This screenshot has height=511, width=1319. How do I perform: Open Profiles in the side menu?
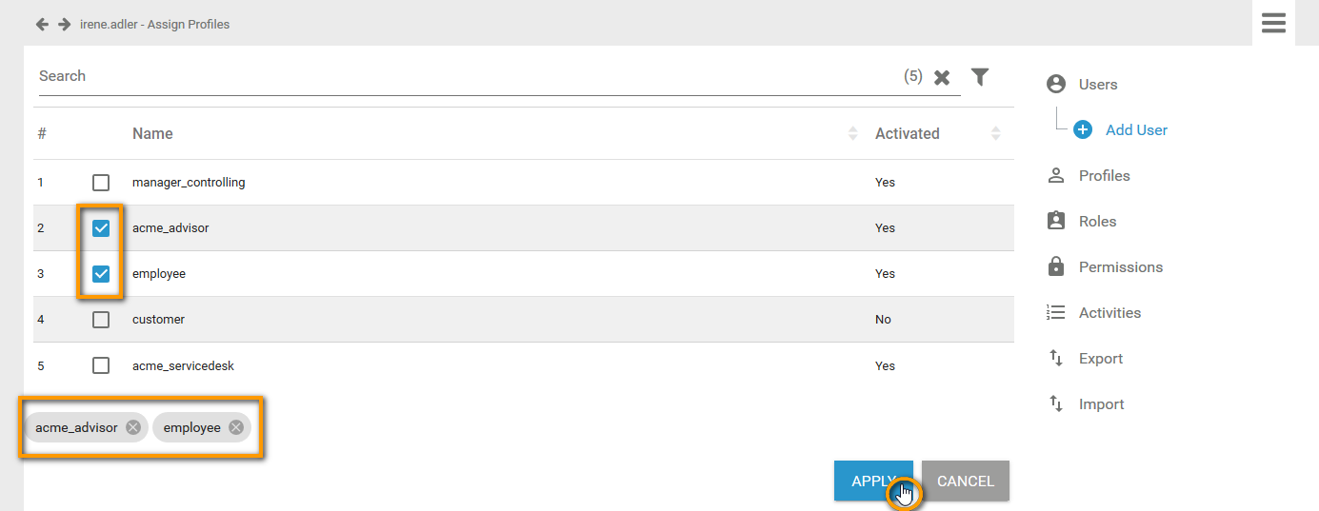1104,176
